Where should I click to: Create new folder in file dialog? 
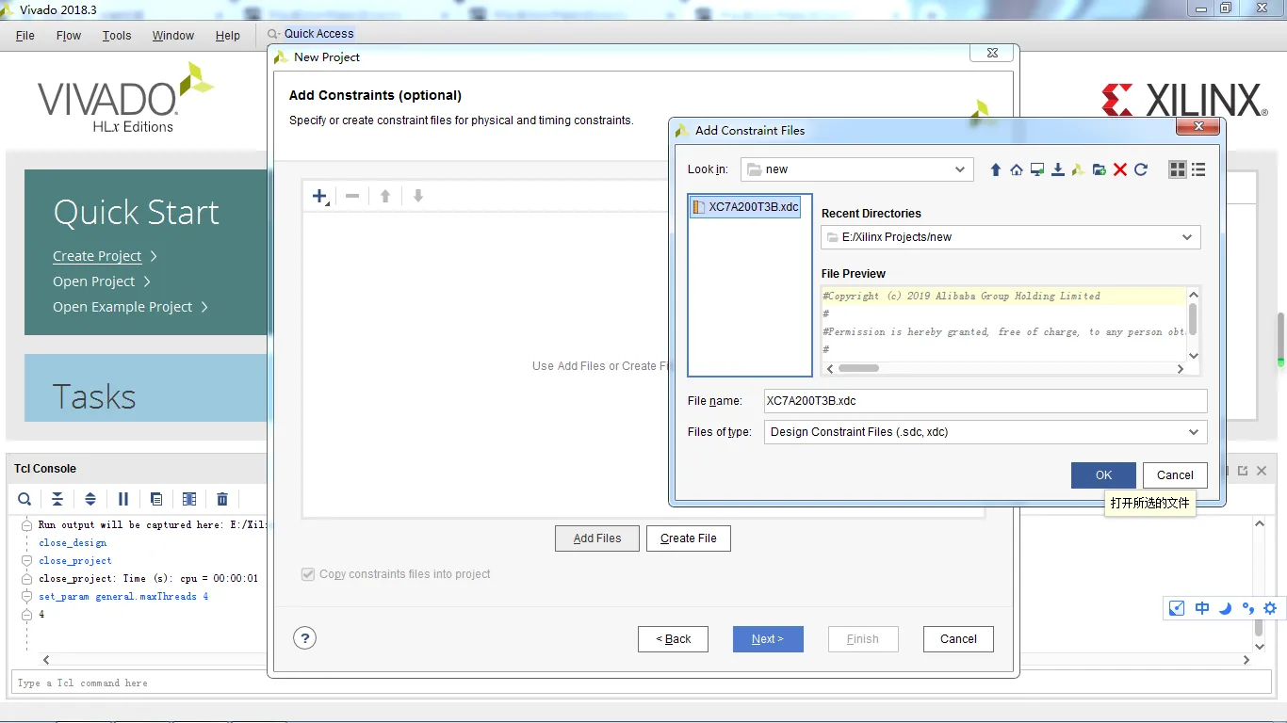1100,169
